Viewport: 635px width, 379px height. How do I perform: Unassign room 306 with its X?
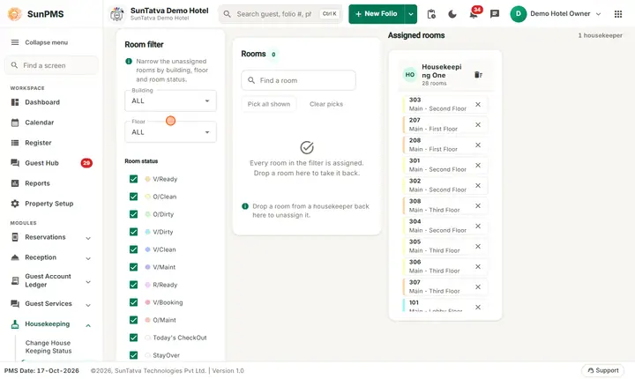click(478, 266)
